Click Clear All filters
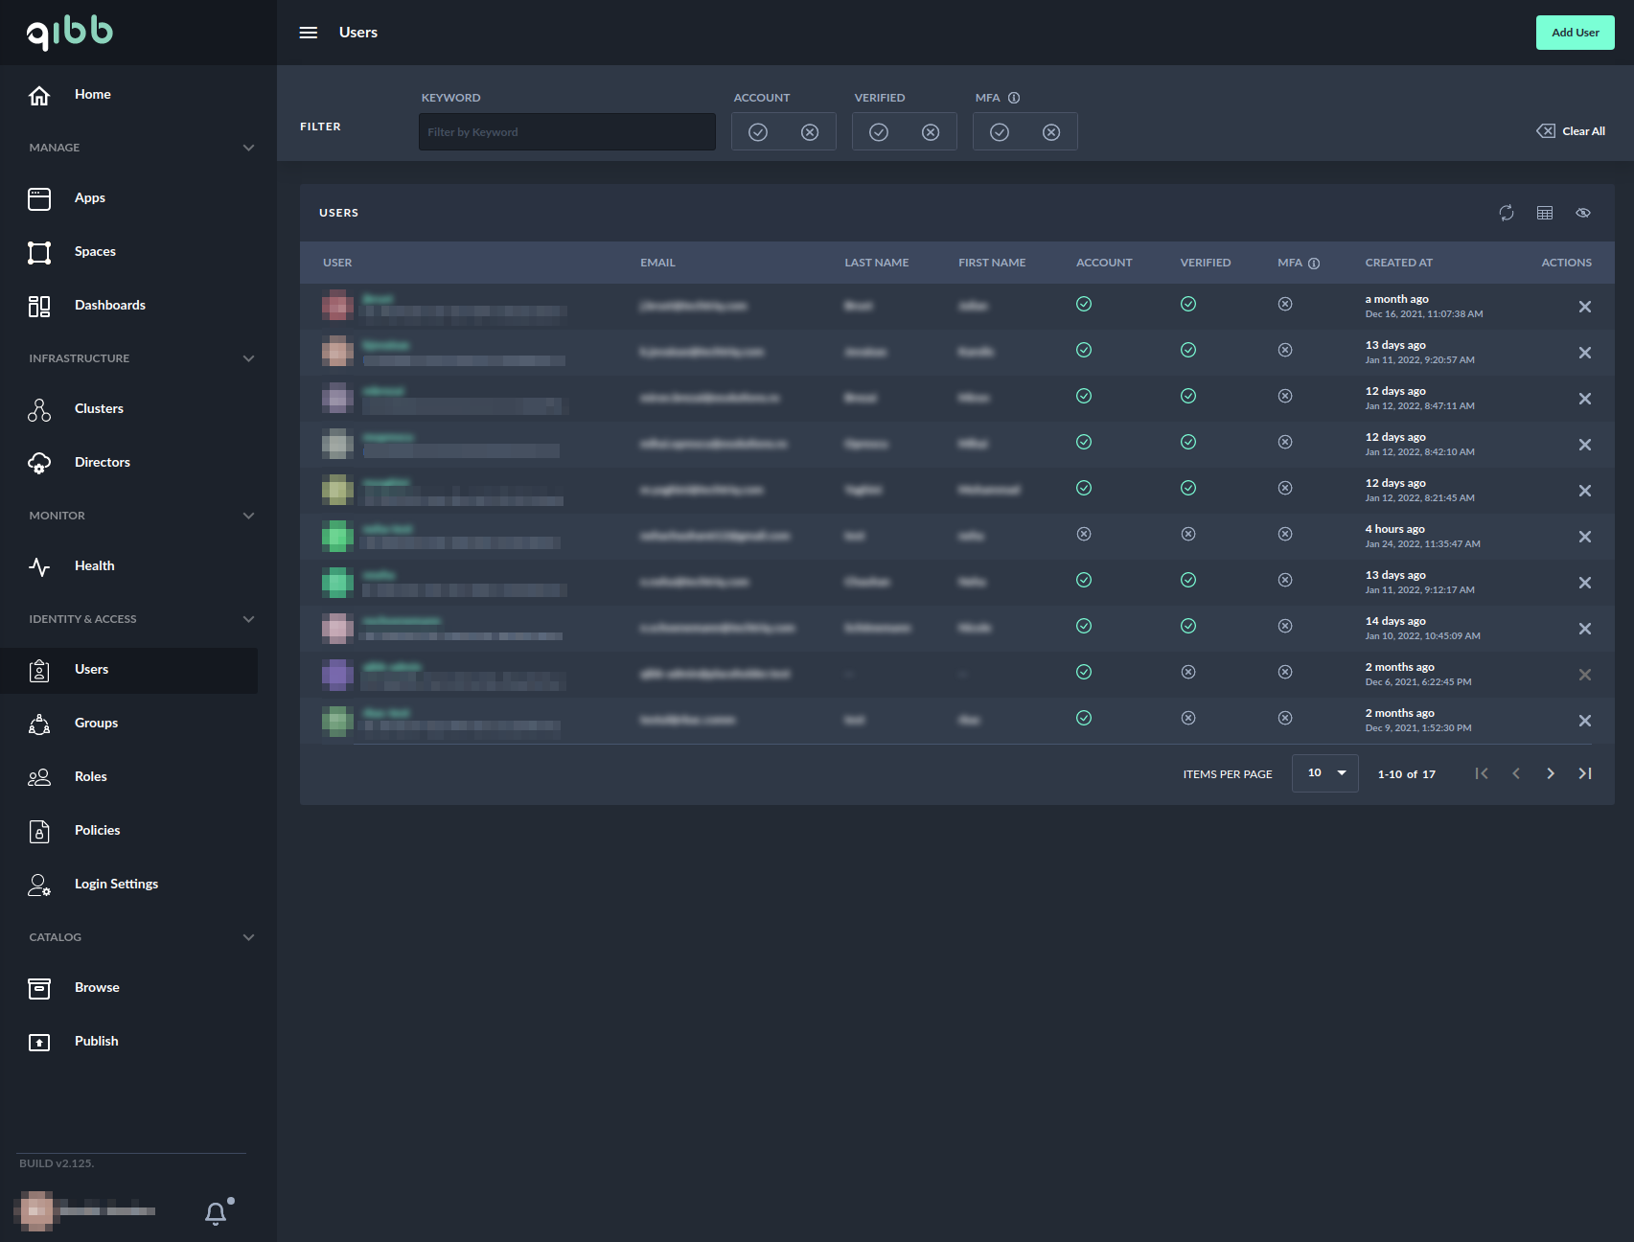 [x=1572, y=131]
